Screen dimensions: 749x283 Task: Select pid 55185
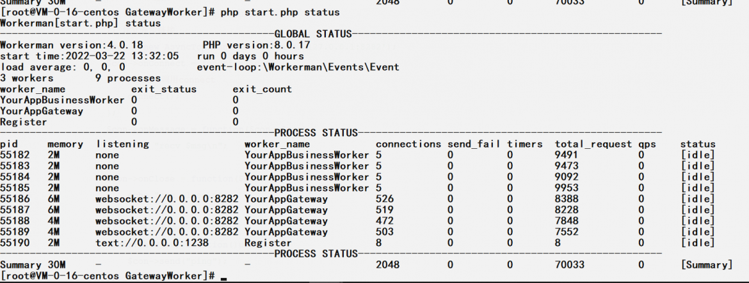[x=15, y=188]
